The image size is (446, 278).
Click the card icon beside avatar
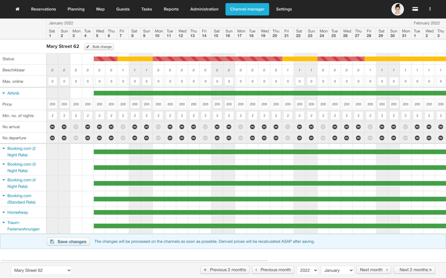(x=415, y=9)
